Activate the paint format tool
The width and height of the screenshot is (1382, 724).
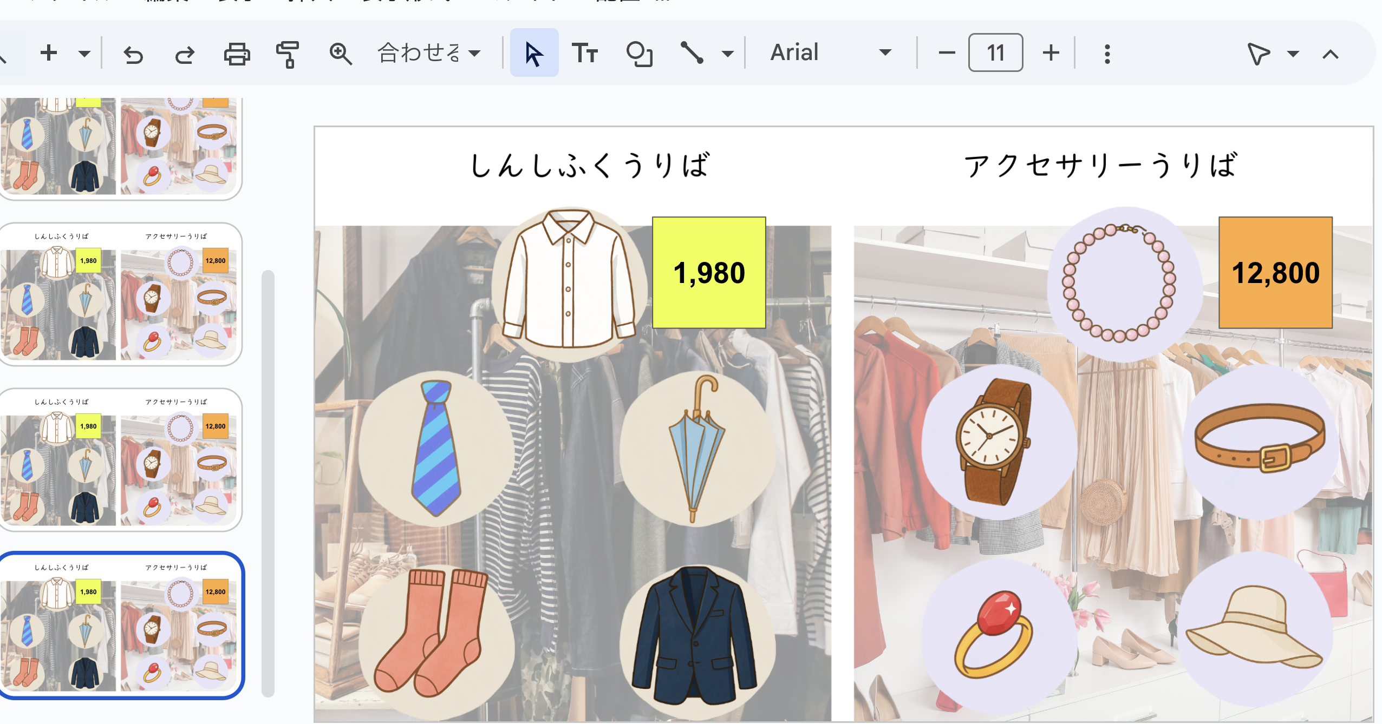[288, 54]
